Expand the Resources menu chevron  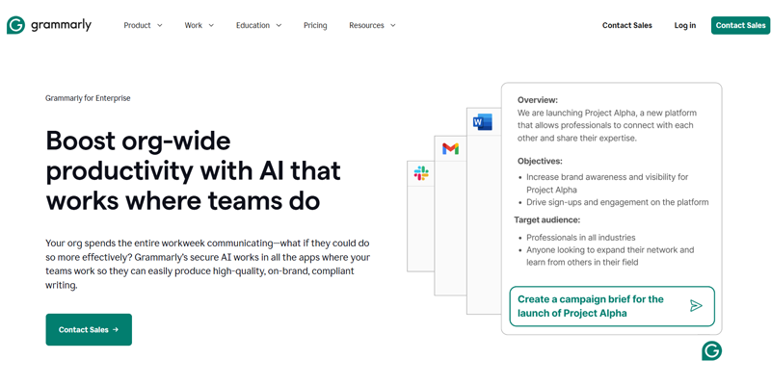pyautogui.click(x=392, y=26)
